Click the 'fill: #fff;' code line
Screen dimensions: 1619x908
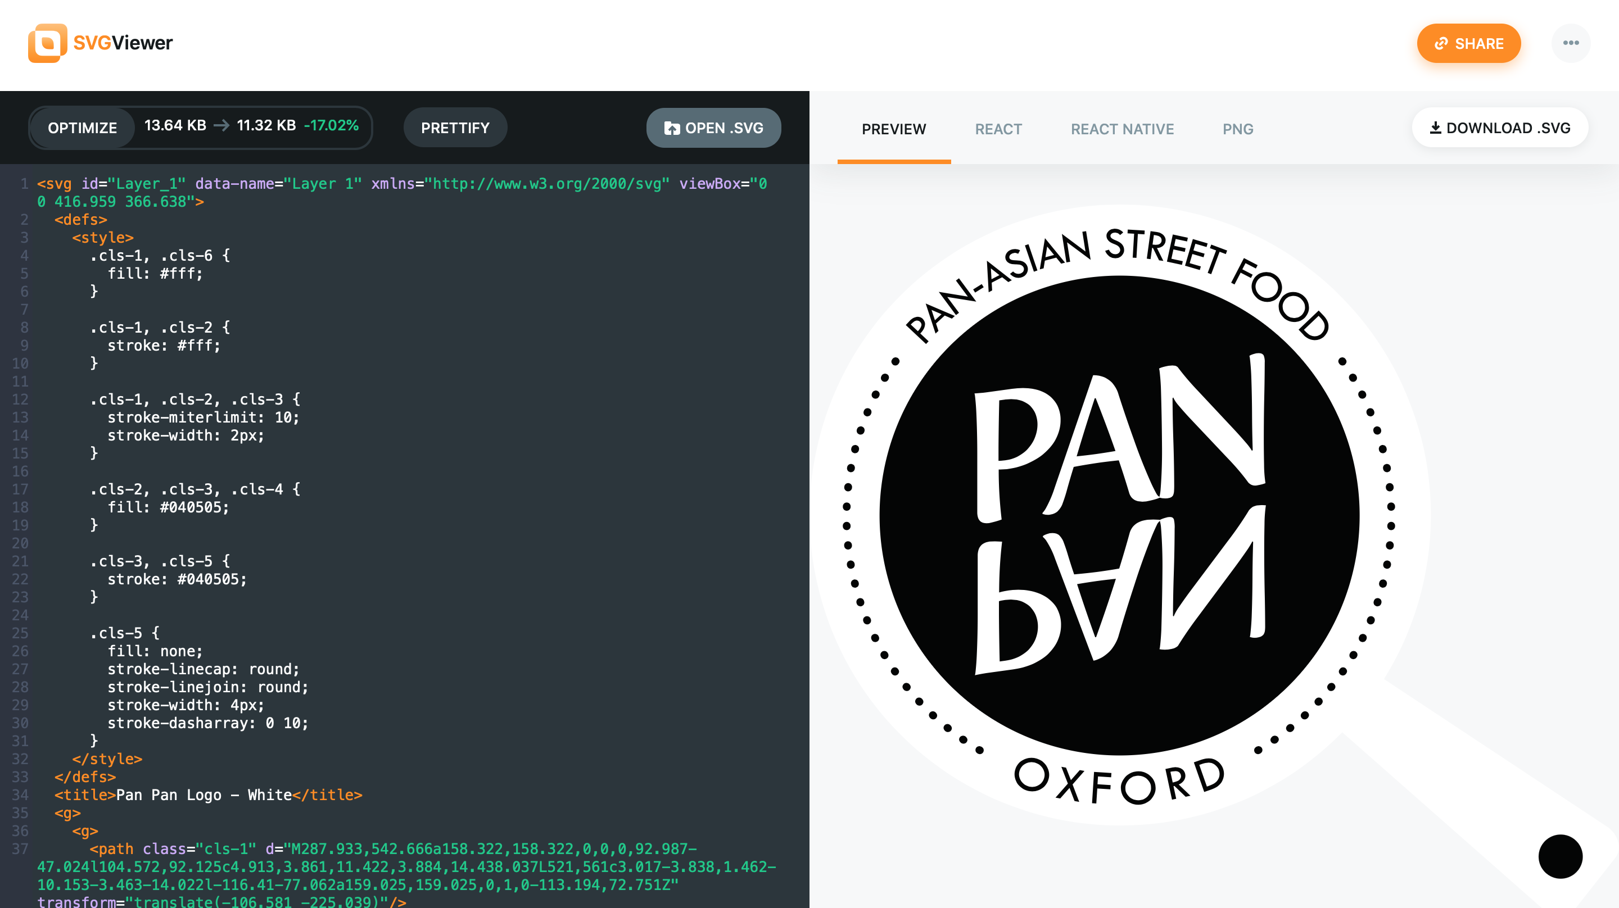pyautogui.click(x=155, y=273)
